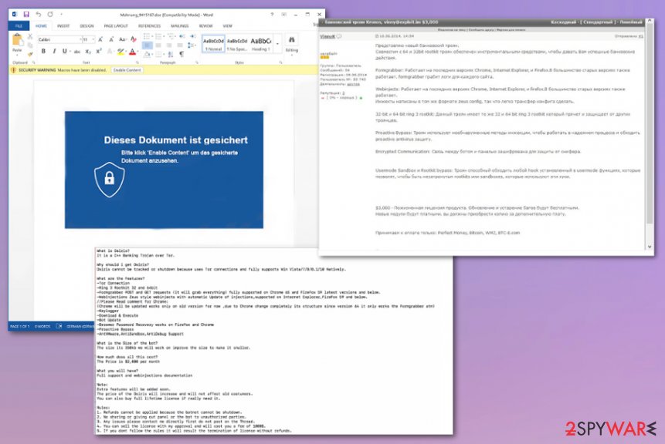Align paragraph text to the right

(x=169, y=45)
